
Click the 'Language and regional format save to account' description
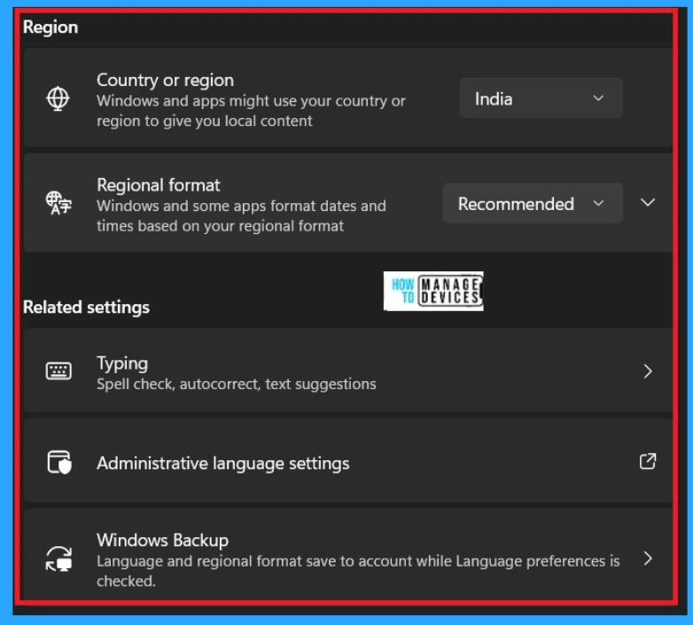tap(358, 571)
